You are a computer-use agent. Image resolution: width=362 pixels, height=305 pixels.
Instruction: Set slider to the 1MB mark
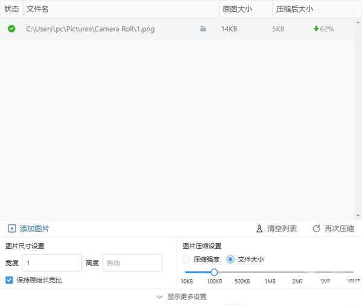tap(270, 272)
